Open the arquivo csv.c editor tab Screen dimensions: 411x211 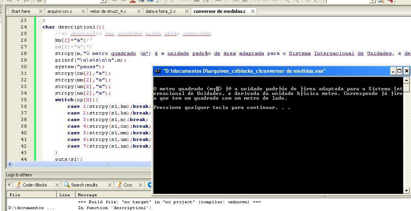point(60,11)
